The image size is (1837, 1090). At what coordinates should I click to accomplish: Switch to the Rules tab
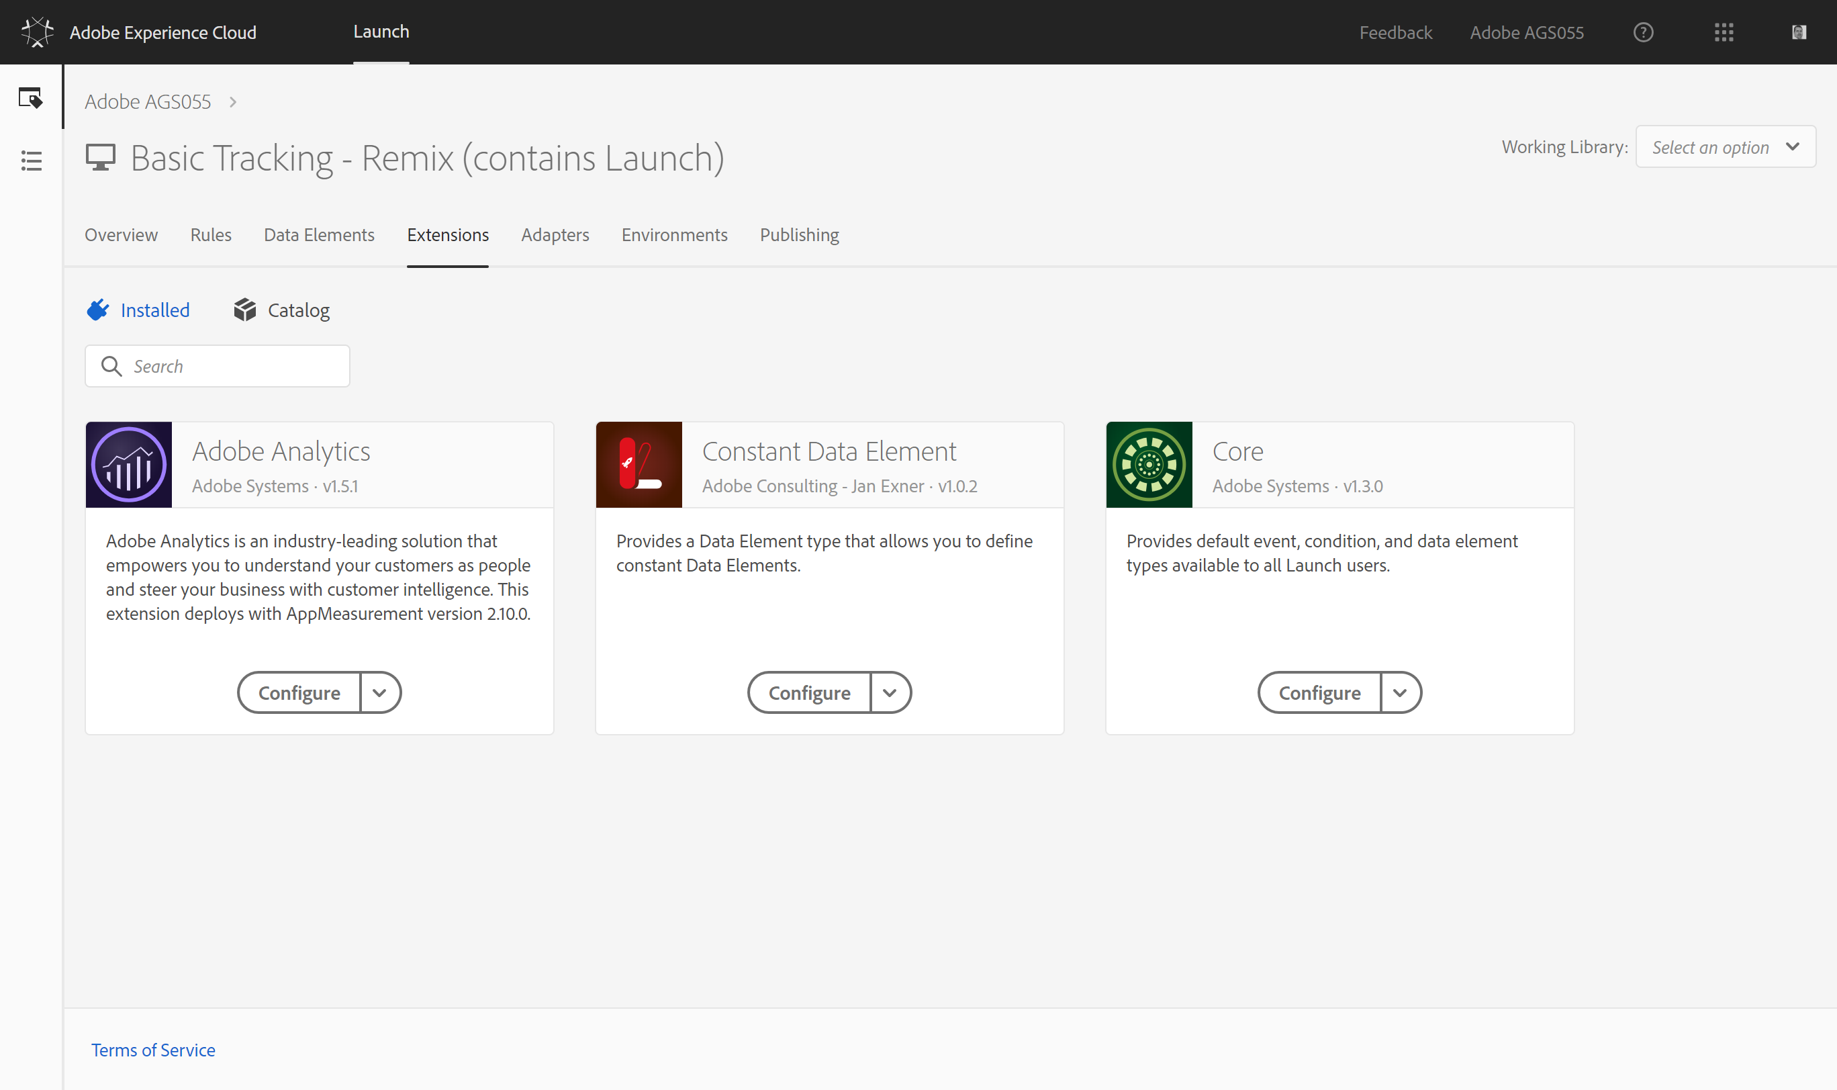(211, 235)
